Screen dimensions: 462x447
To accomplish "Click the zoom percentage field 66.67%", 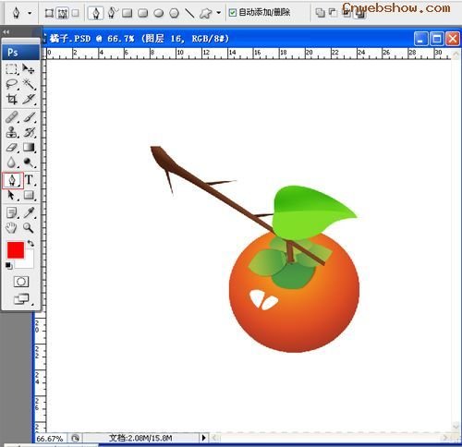I will 50,438.
